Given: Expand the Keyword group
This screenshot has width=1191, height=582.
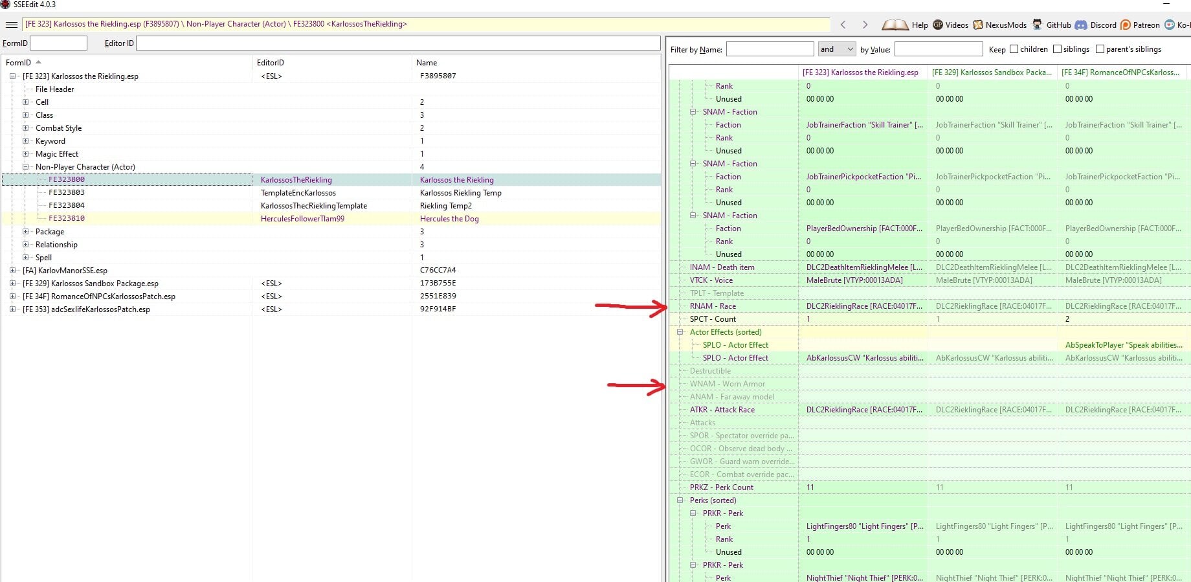Looking at the screenshot, I should point(25,141).
